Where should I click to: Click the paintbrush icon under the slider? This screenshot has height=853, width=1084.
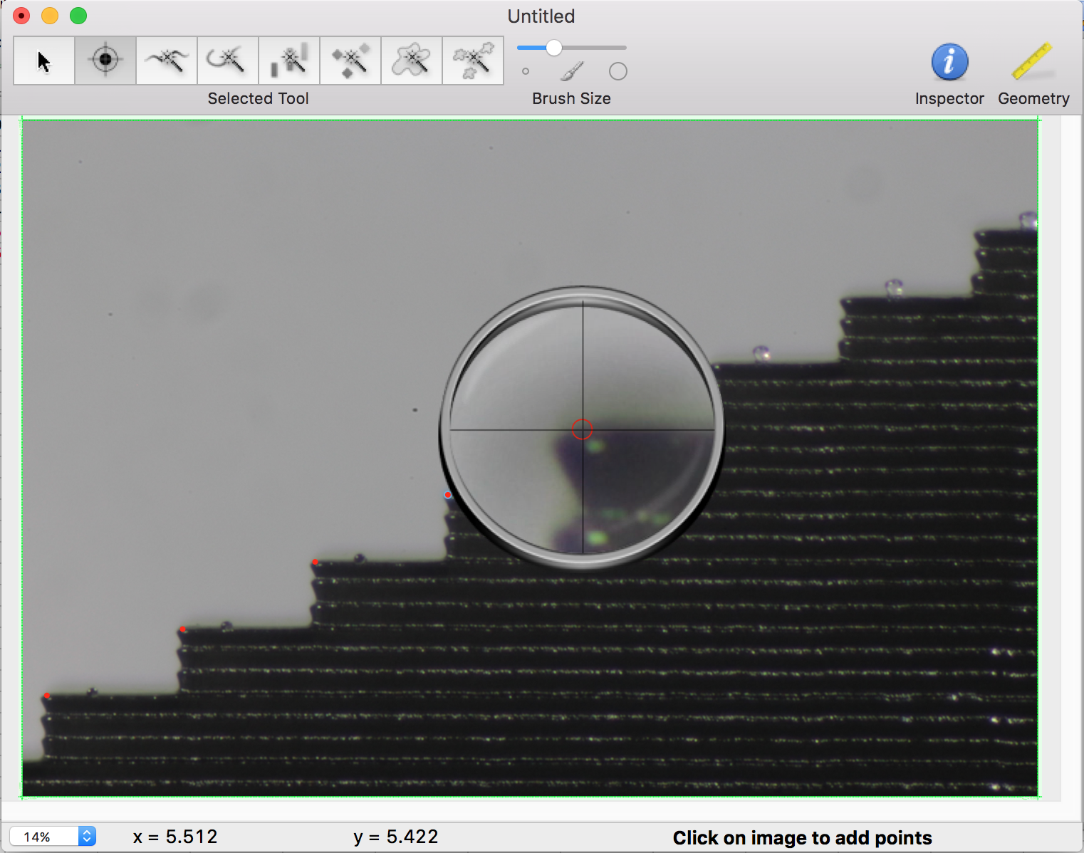tap(572, 71)
